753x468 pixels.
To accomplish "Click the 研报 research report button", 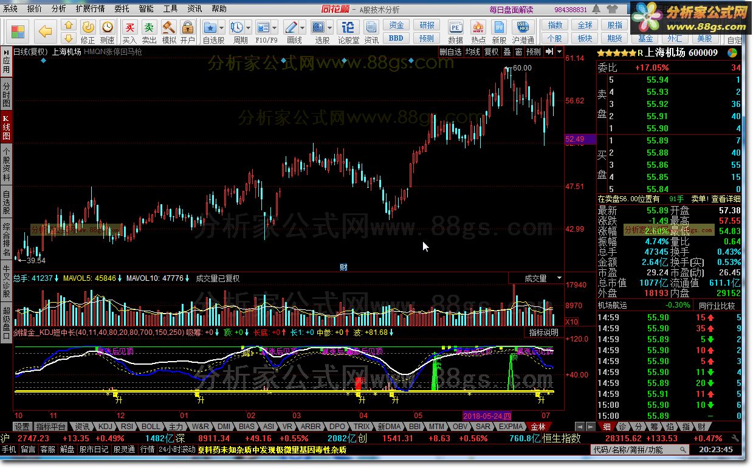I will coord(427,25).
